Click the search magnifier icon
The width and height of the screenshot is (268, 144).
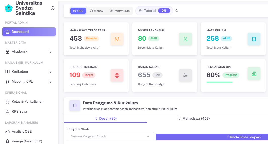pyautogui.click(x=176, y=11)
